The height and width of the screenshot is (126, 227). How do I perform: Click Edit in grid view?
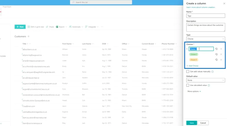click(36, 27)
